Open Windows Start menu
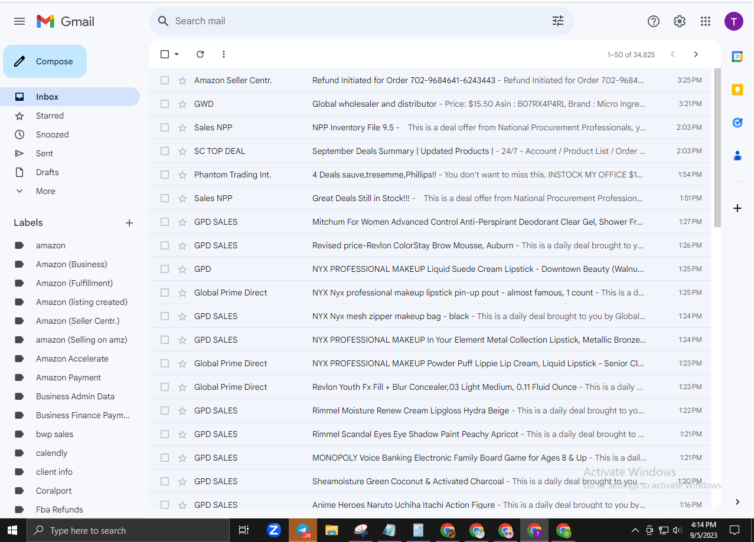 pos(12,530)
